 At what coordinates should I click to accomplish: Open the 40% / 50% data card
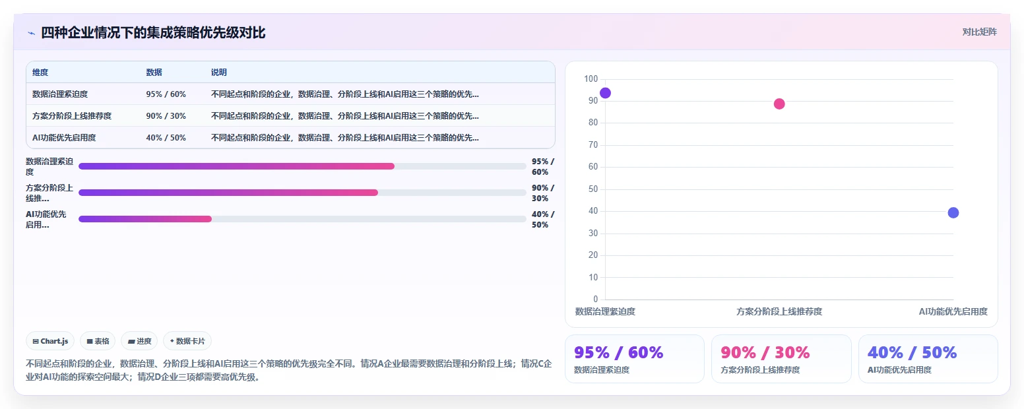coord(928,359)
